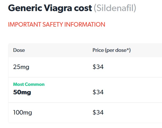Click the 'Price (per dose*)' column header
Image resolution: width=162 pixels, height=128 pixels.
(x=112, y=50)
